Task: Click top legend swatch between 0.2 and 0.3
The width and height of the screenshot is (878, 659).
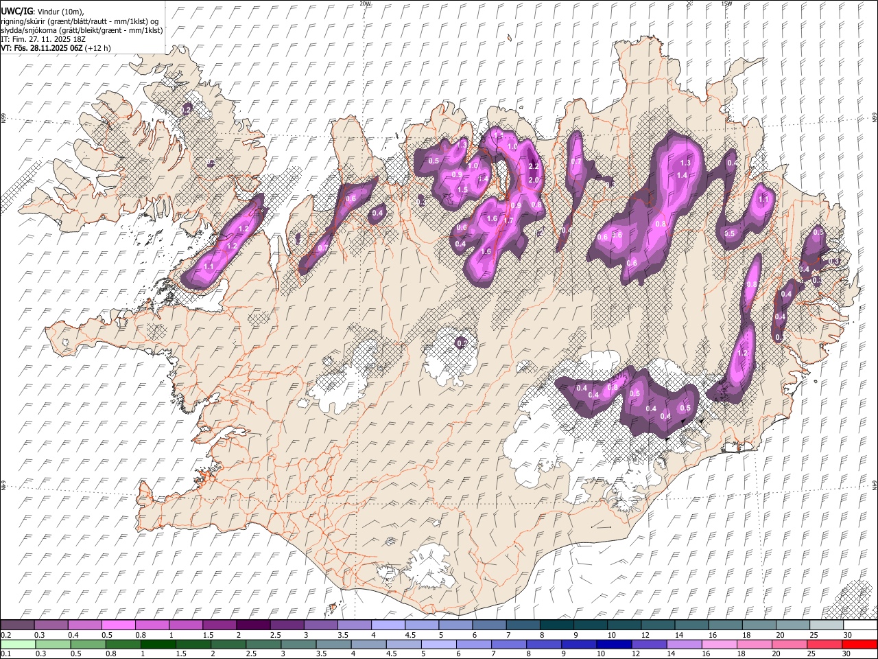Action: click(x=17, y=625)
